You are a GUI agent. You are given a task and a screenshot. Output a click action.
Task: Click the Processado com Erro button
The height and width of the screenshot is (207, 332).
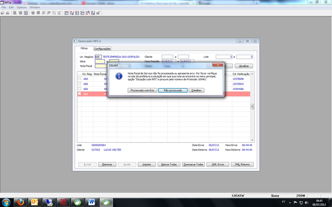coord(142,90)
